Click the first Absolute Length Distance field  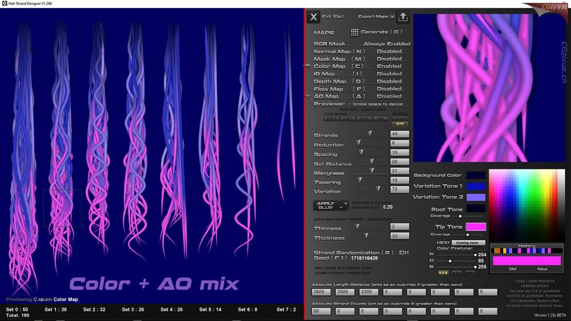322,292
